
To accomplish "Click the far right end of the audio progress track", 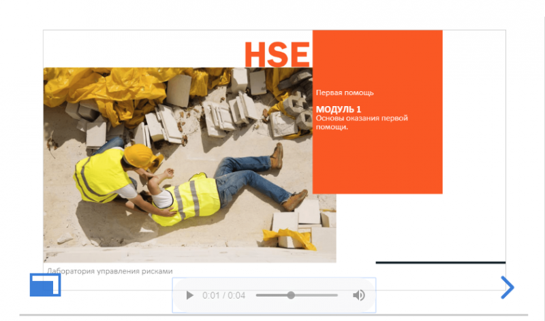I will click(337, 295).
